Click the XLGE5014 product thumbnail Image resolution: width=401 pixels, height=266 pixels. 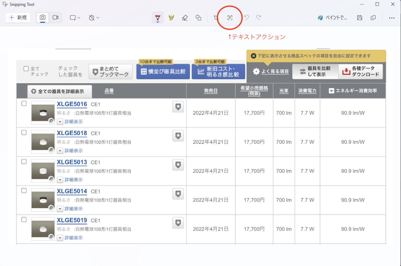point(43,199)
